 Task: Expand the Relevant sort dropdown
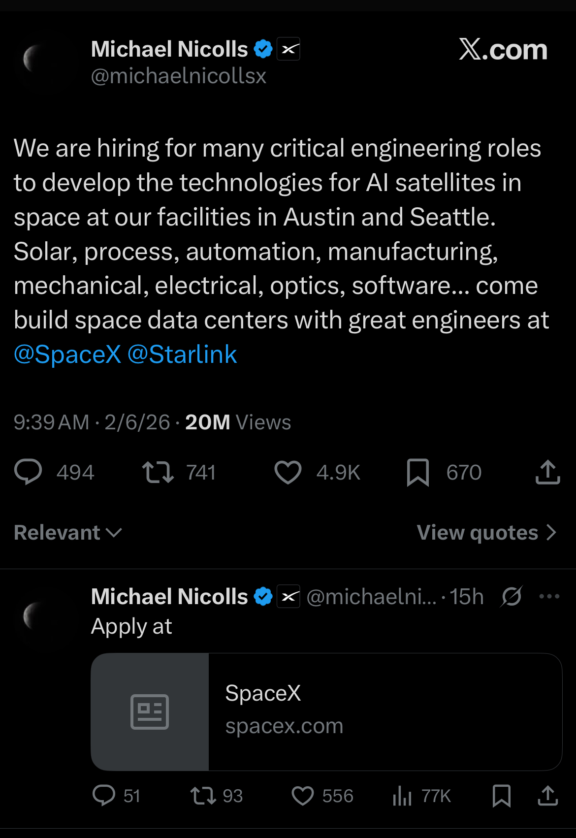[x=68, y=533]
